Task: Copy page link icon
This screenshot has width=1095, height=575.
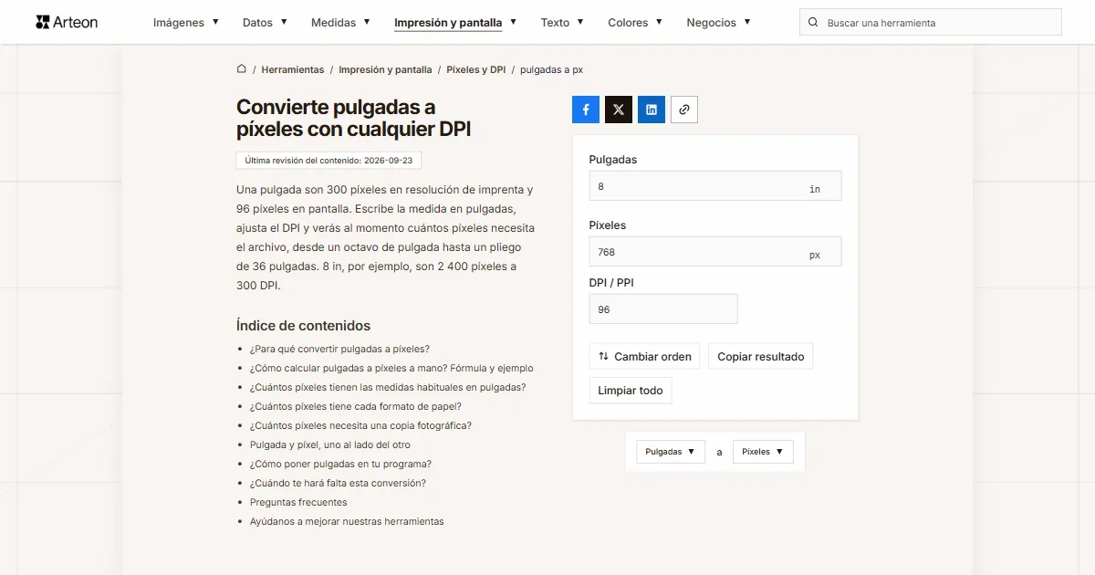Action: click(684, 110)
